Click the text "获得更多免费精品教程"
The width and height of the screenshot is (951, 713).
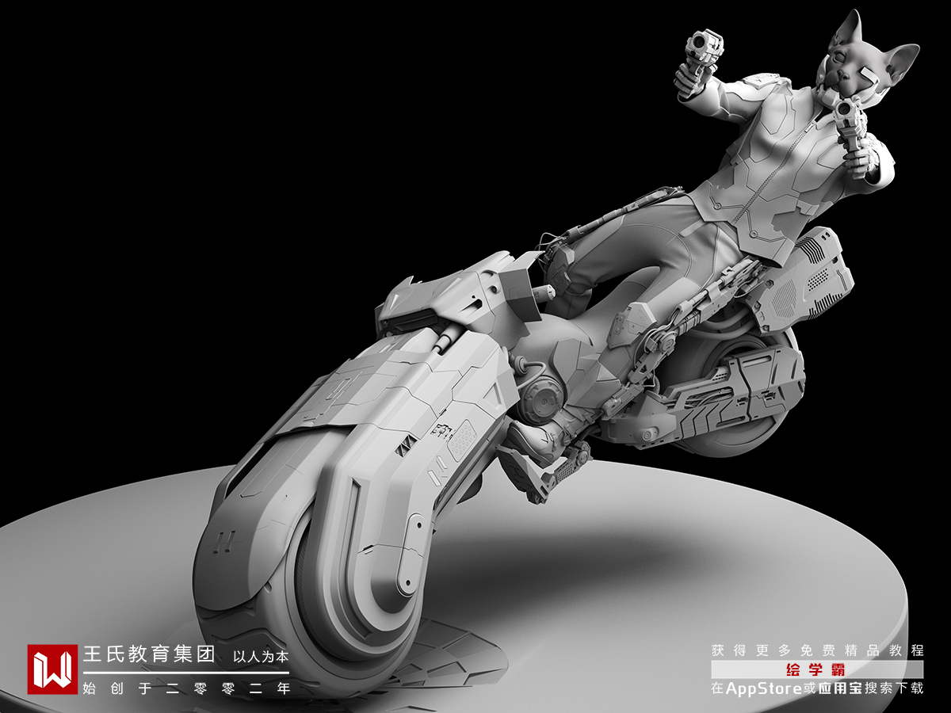[x=818, y=650]
